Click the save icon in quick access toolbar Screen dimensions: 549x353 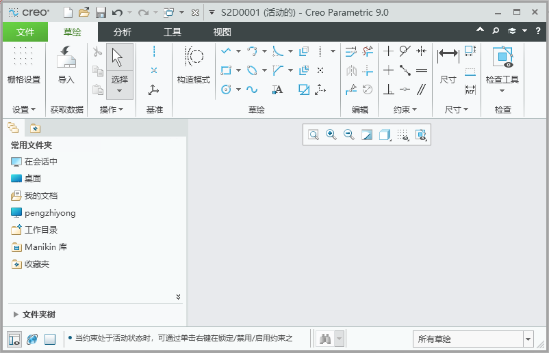[x=101, y=12]
